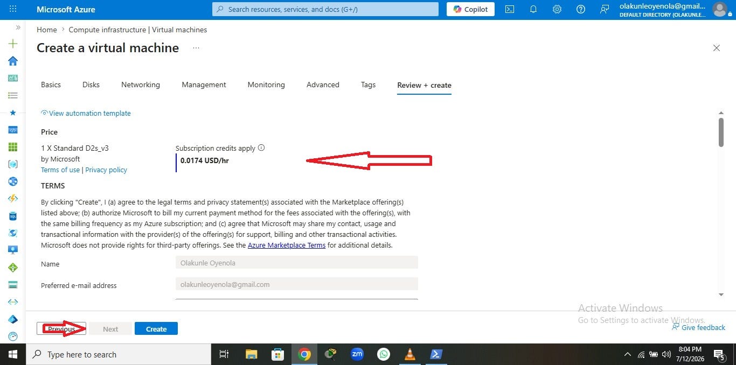Click the green plus Create a resource icon
The image size is (736, 365).
13,44
